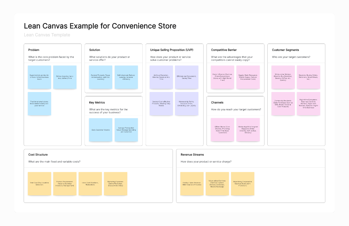Select the 'Mobile App/Mini Program' sticky note
The width and height of the screenshot is (349, 226).
[248, 130]
